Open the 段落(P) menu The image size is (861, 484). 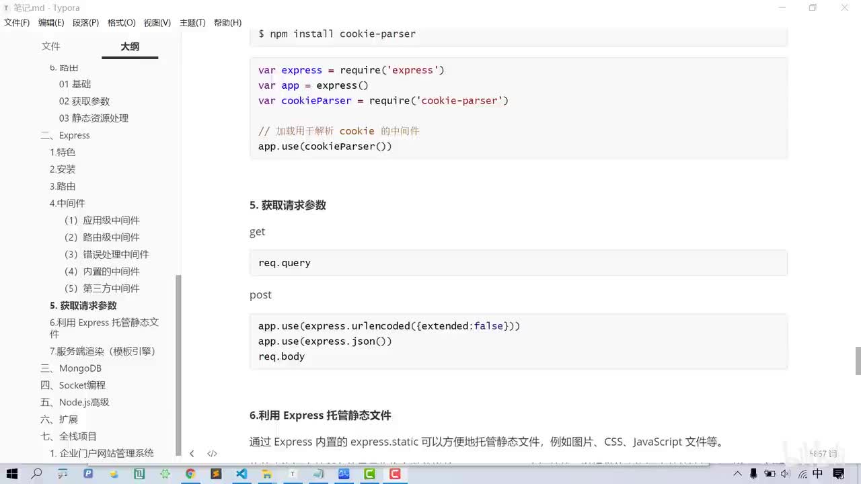coord(85,23)
